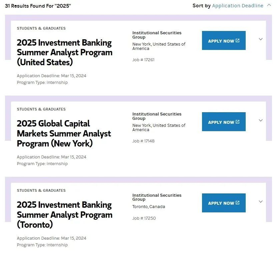The image size is (279, 254).
Task: Expand the Global Capital Markets listing chevron
Action: (261, 121)
